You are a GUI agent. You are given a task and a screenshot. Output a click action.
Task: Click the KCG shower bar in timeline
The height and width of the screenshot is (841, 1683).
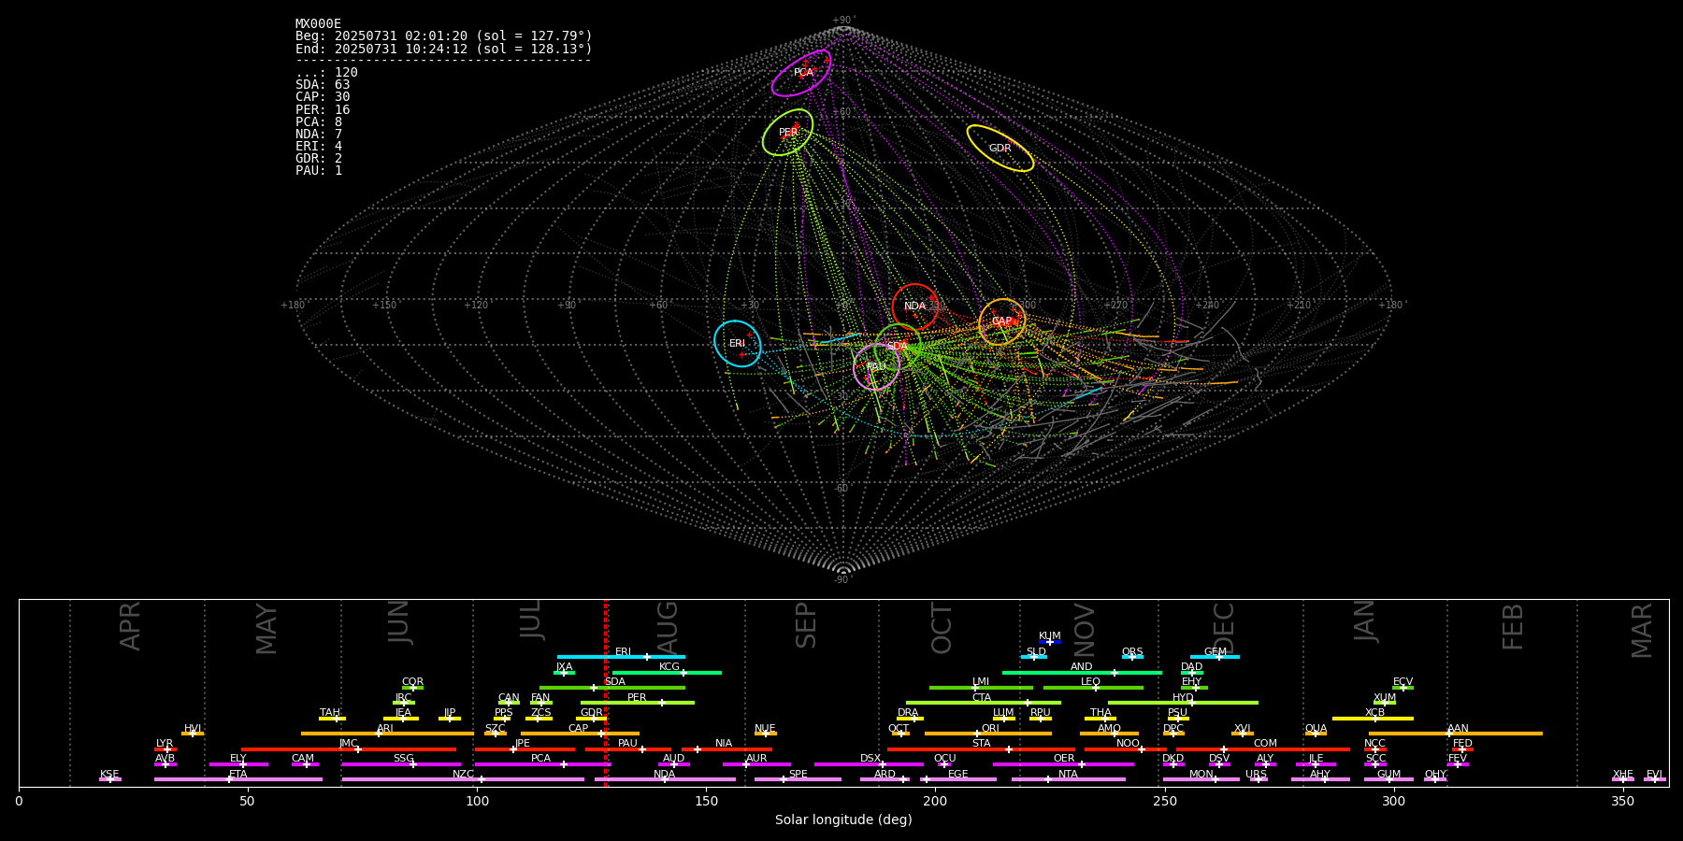pyautogui.click(x=667, y=672)
